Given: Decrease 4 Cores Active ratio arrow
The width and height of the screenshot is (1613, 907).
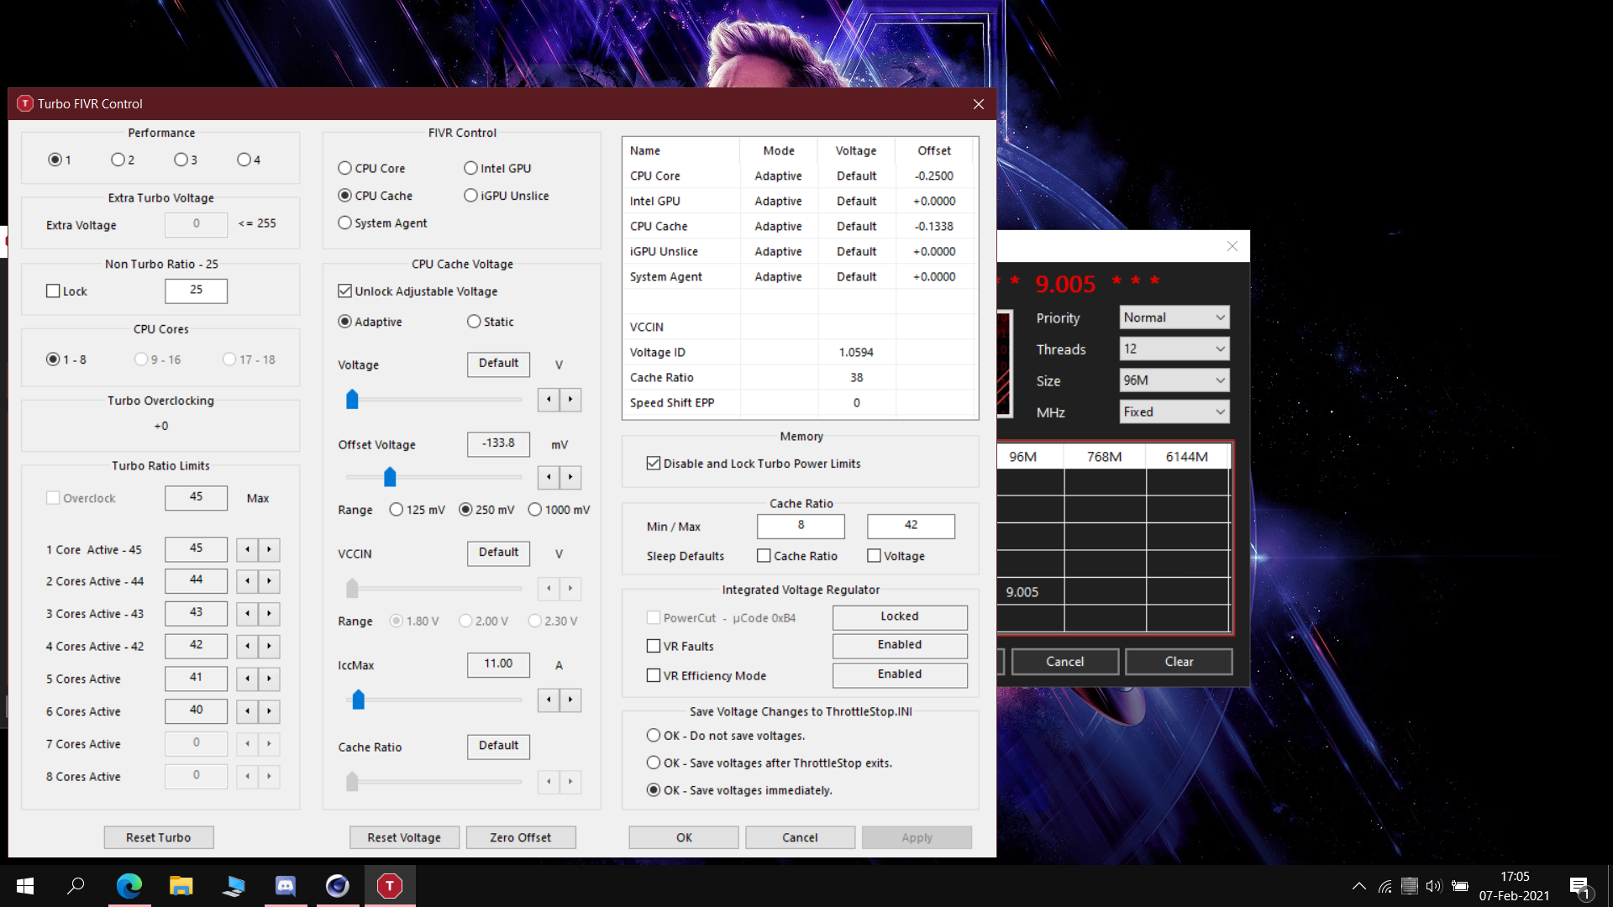Looking at the screenshot, I should click(x=247, y=647).
